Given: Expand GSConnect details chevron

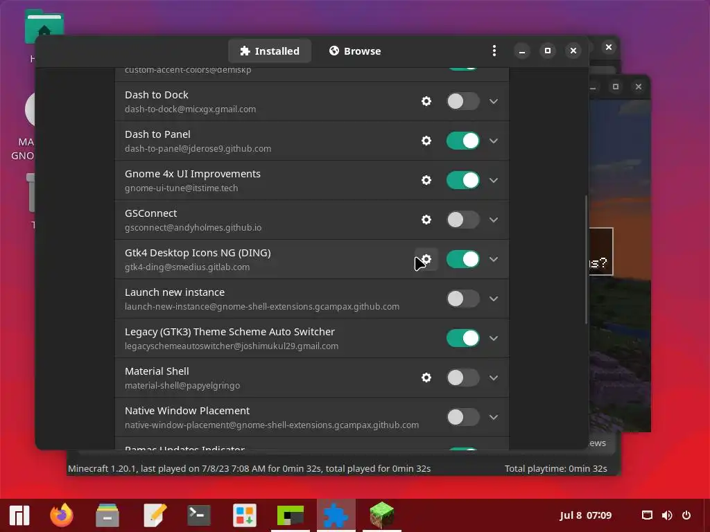Looking at the screenshot, I should (494, 220).
